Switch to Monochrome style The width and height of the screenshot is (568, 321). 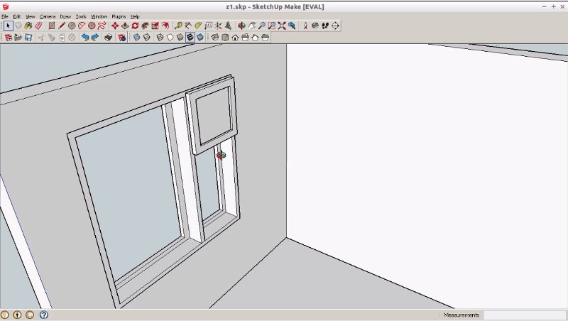pos(200,38)
